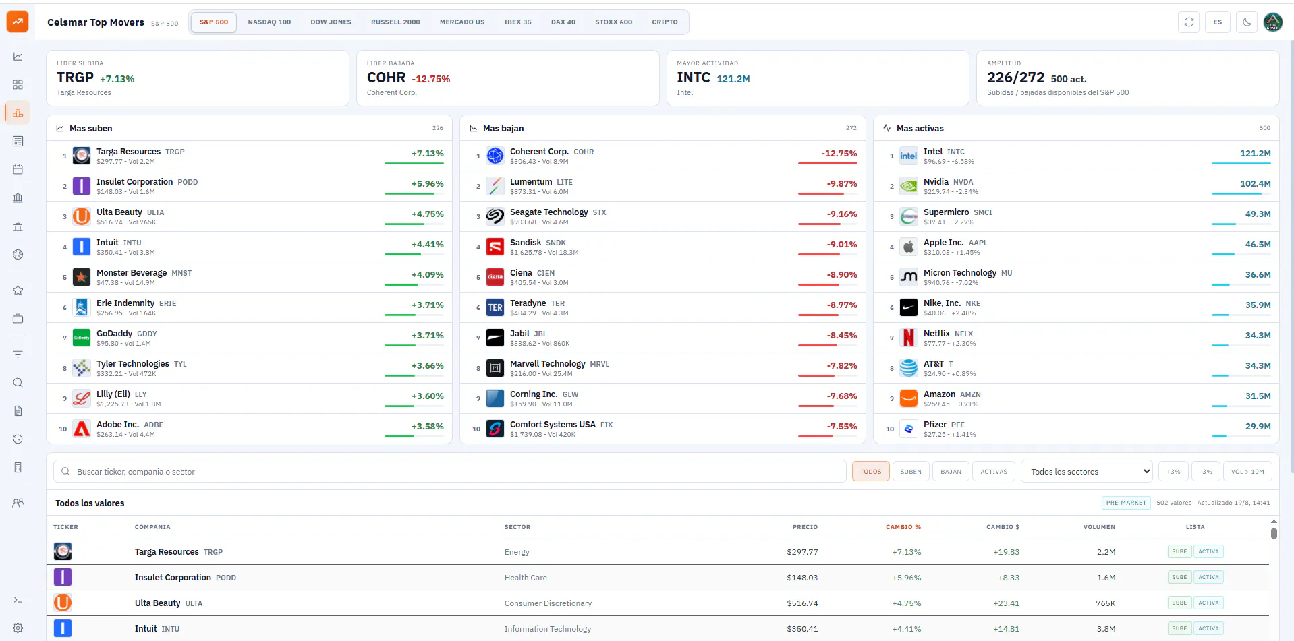Click the table scrollbar up arrow
1294x641 pixels.
(x=1274, y=522)
